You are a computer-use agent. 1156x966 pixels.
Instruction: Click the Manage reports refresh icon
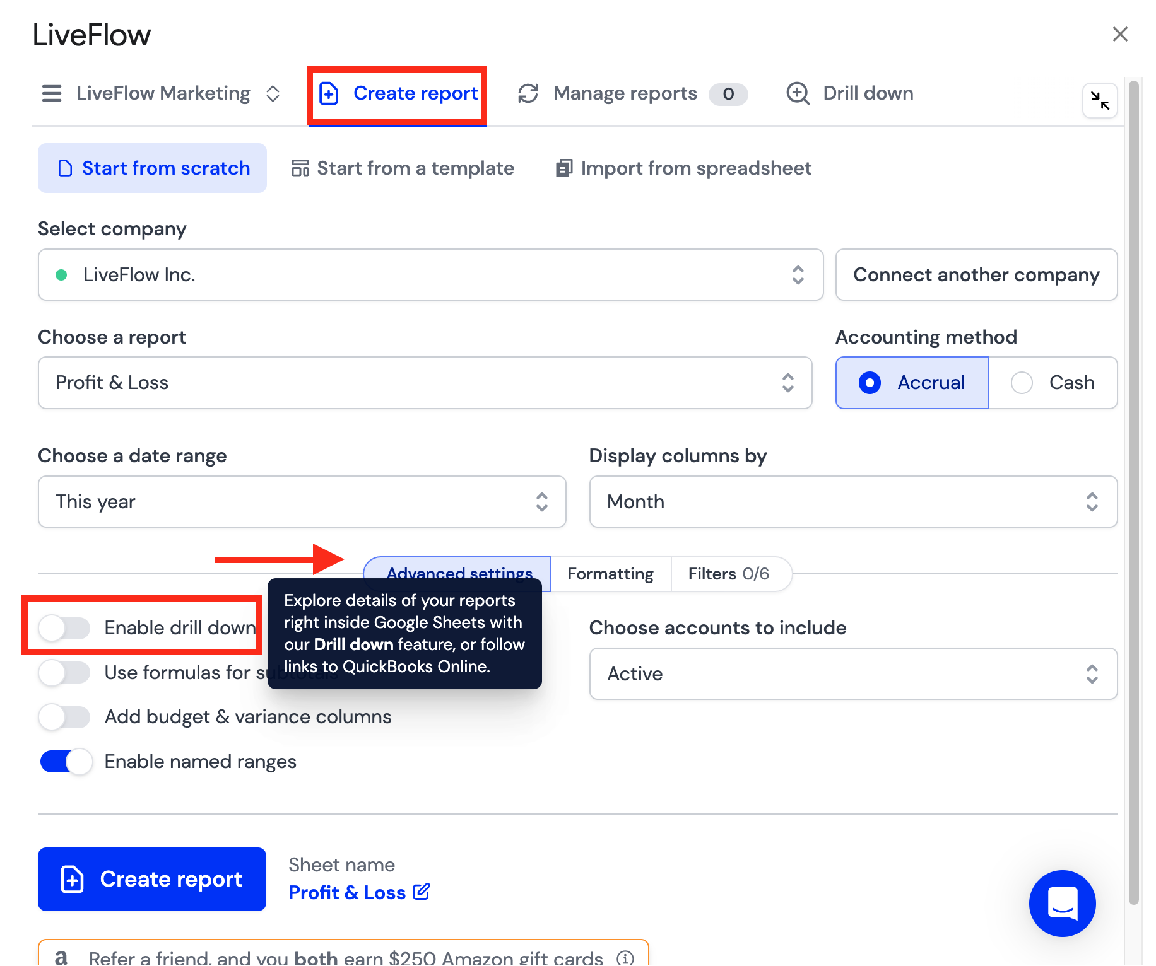[528, 93]
